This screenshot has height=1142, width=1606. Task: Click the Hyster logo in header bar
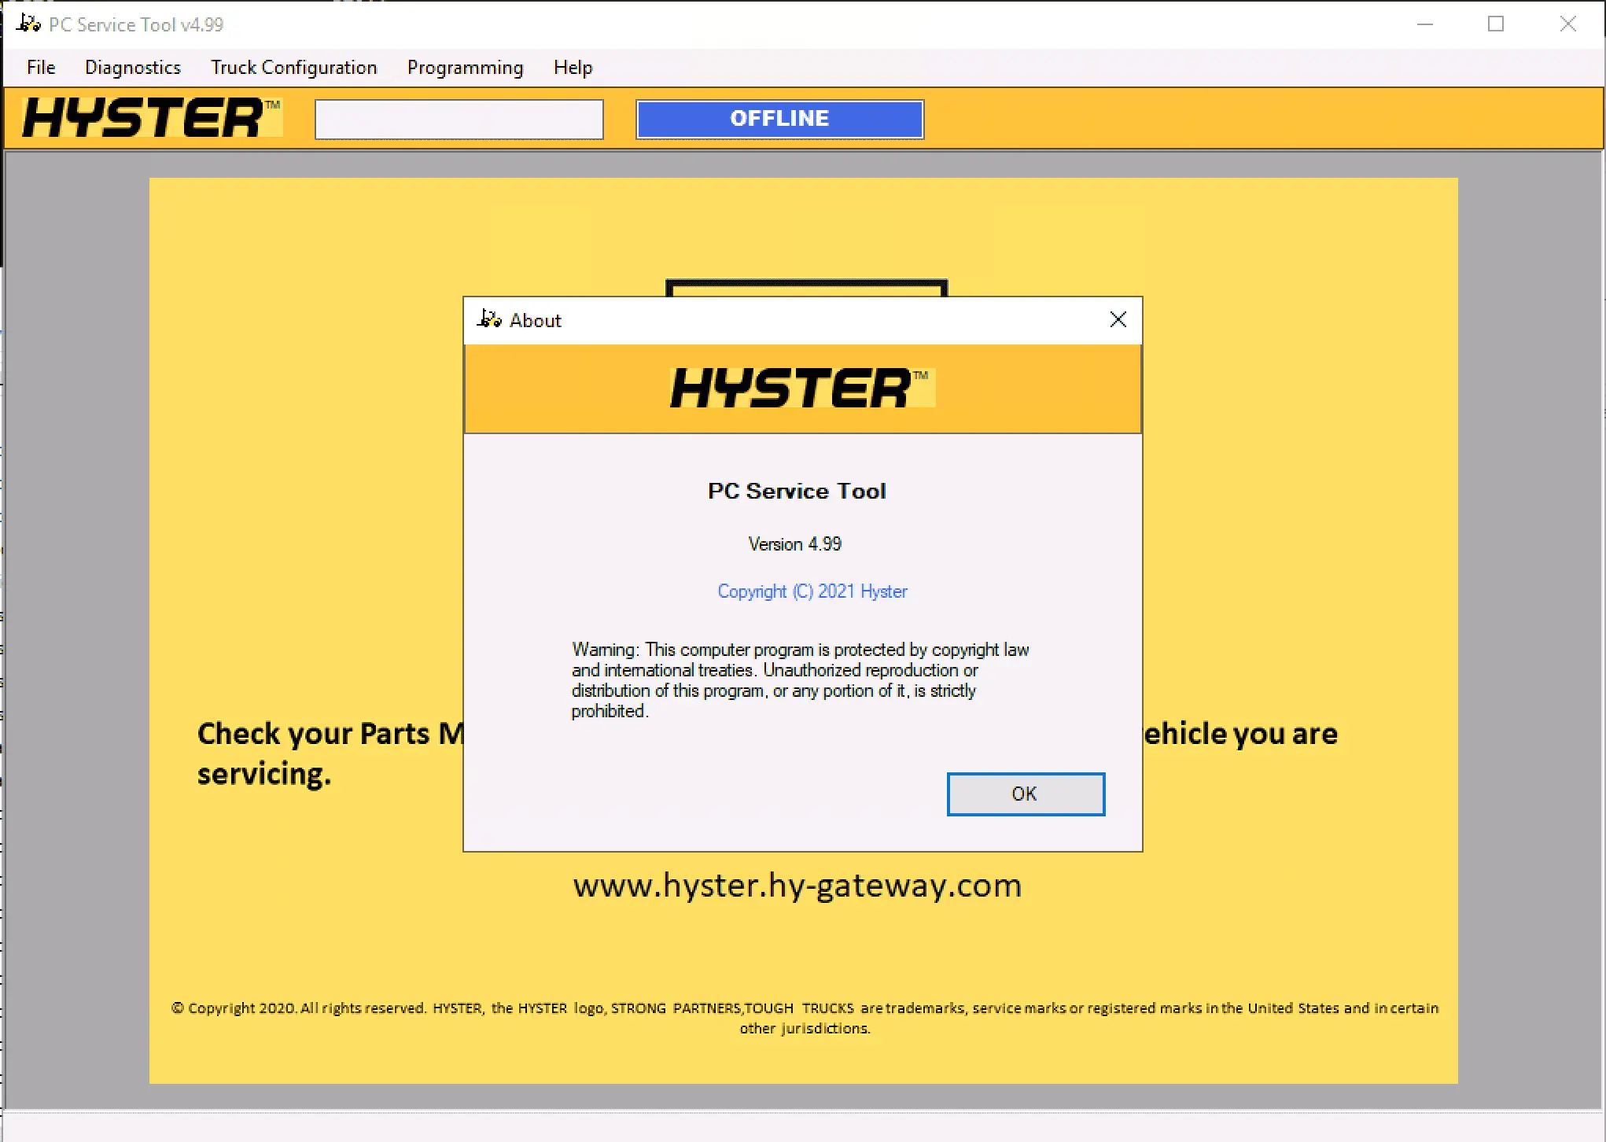coord(152,118)
